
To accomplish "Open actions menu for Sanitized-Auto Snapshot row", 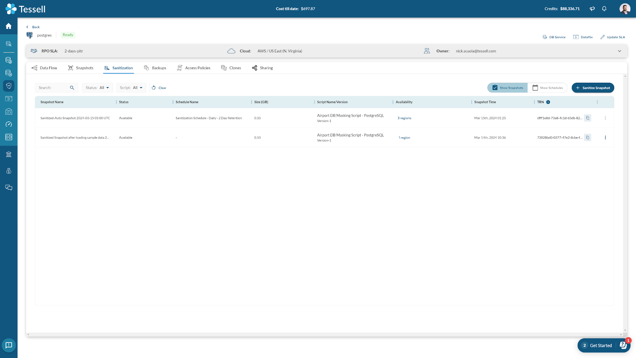I will tap(605, 118).
